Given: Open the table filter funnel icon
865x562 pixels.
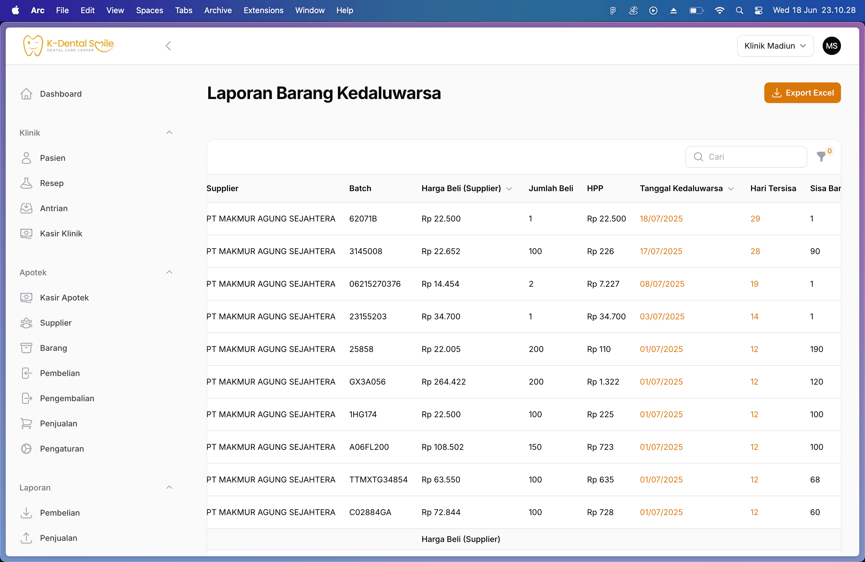Looking at the screenshot, I should click(821, 157).
